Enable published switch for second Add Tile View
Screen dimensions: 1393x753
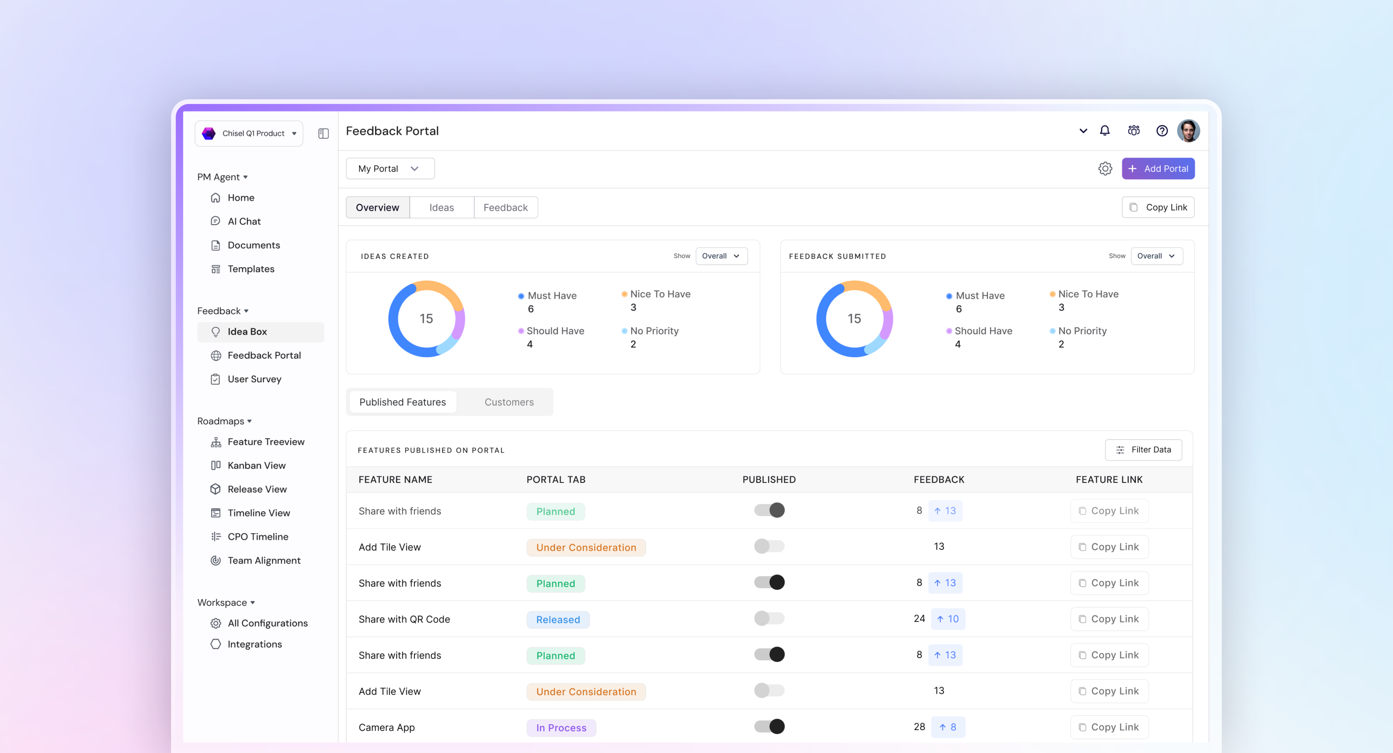[x=769, y=690]
